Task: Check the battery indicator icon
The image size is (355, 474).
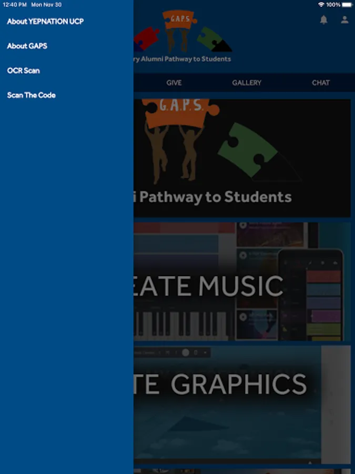Action: [x=347, y=5]
